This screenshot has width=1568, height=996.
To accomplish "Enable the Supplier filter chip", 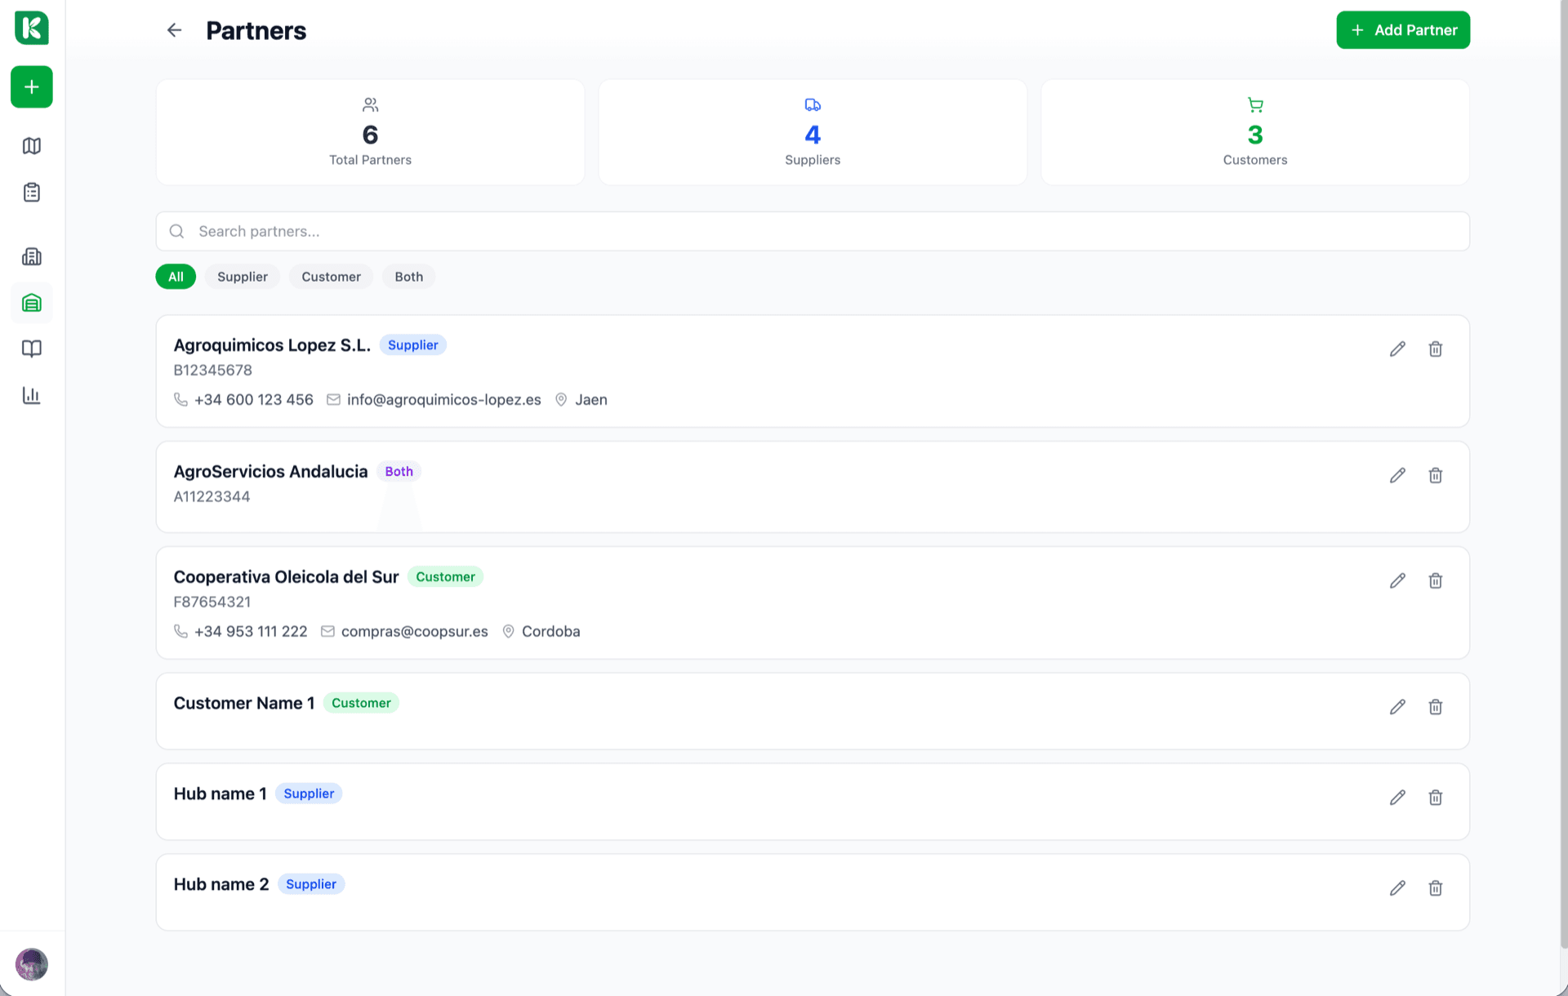I will pyautogui.click(x=242, y=276).
